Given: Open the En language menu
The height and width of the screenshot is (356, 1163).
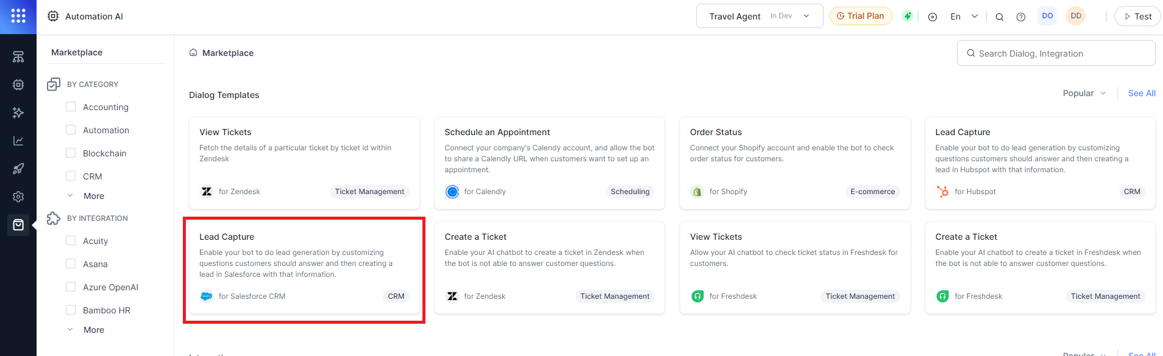Looking at the screenshot, I should pyautogui.click(x=963, y=16).
